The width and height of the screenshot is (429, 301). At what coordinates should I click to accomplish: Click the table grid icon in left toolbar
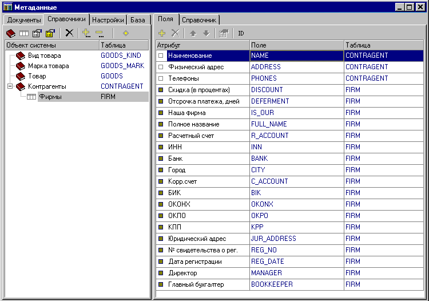24,33
